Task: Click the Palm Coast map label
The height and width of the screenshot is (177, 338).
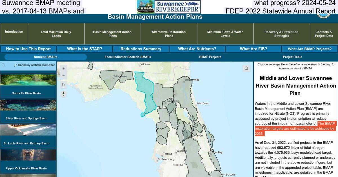Action: (x=203, y=103)
